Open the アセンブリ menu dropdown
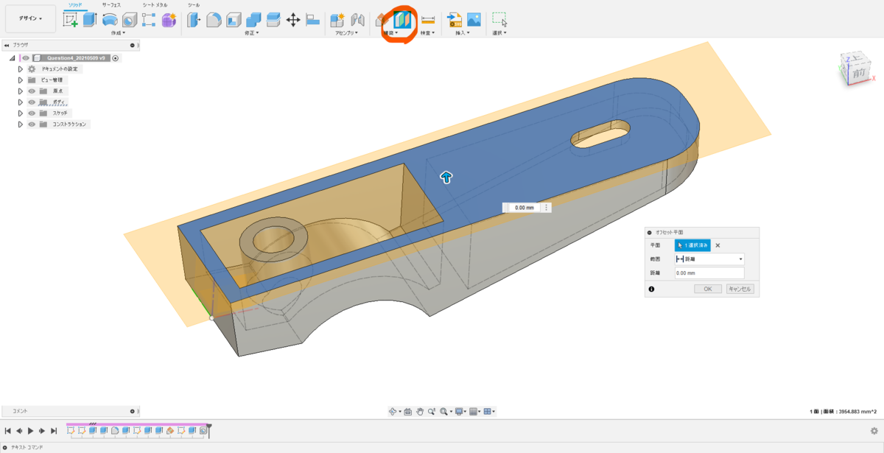884x453 pixels. [346, 33]
